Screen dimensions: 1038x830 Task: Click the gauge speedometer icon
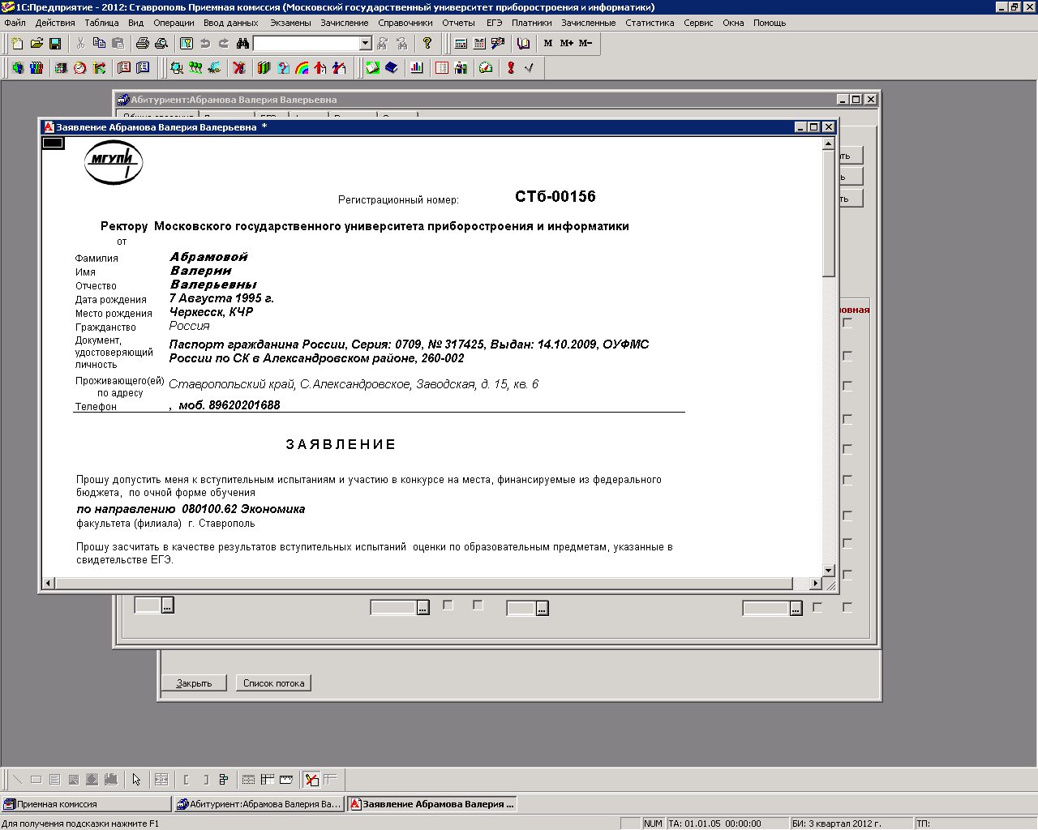[486, 68]
